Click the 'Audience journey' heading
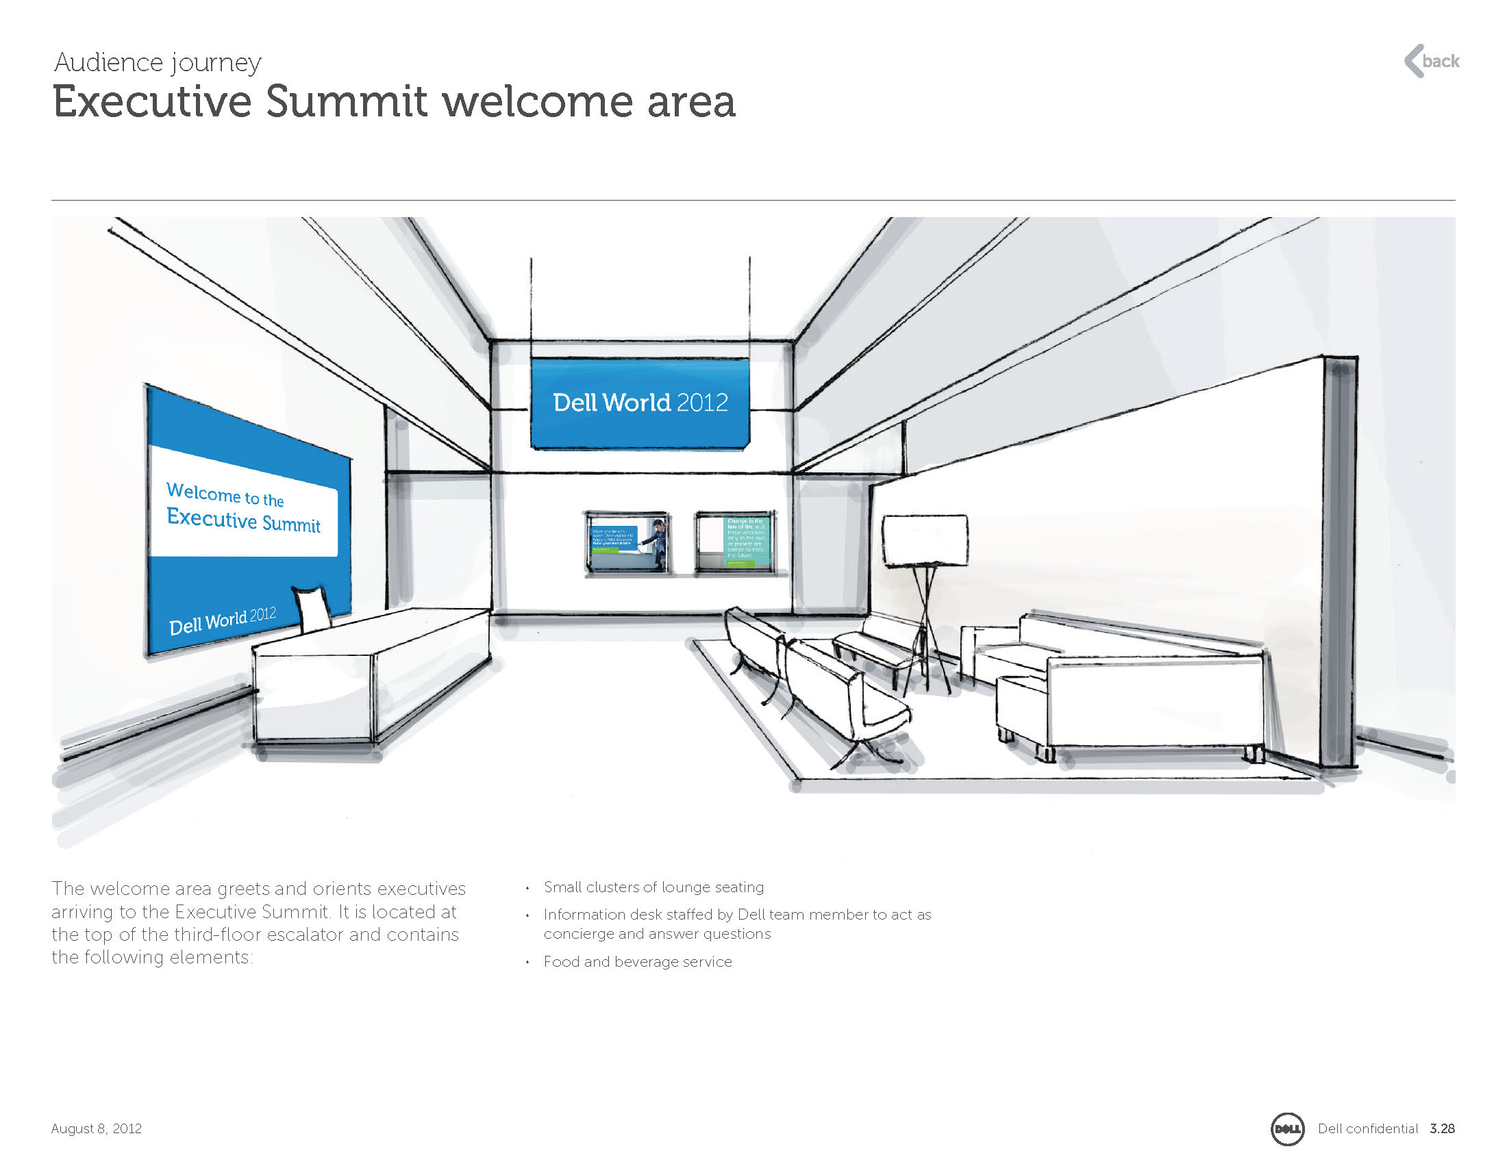1507x1164 pixels. (158, 63)
